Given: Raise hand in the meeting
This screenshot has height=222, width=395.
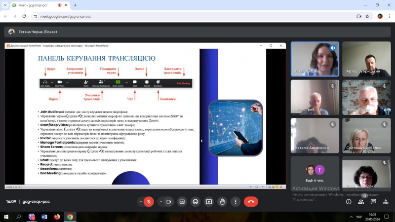Looking at the screenshot, I should pyautogui.click(x=222, y=202).
